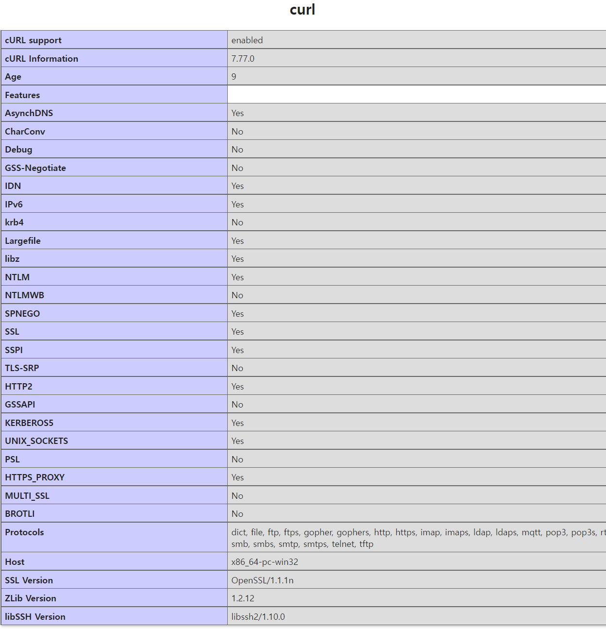Select the 'Largefile' label
The image size is (606, 629).
click(x=23, y=241)
